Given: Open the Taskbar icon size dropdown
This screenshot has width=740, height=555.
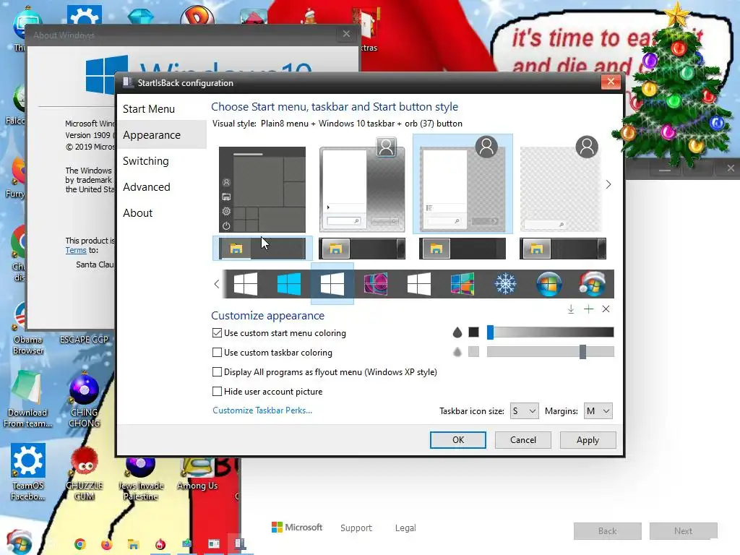Looking at the screenshot, I should [525, 411].
